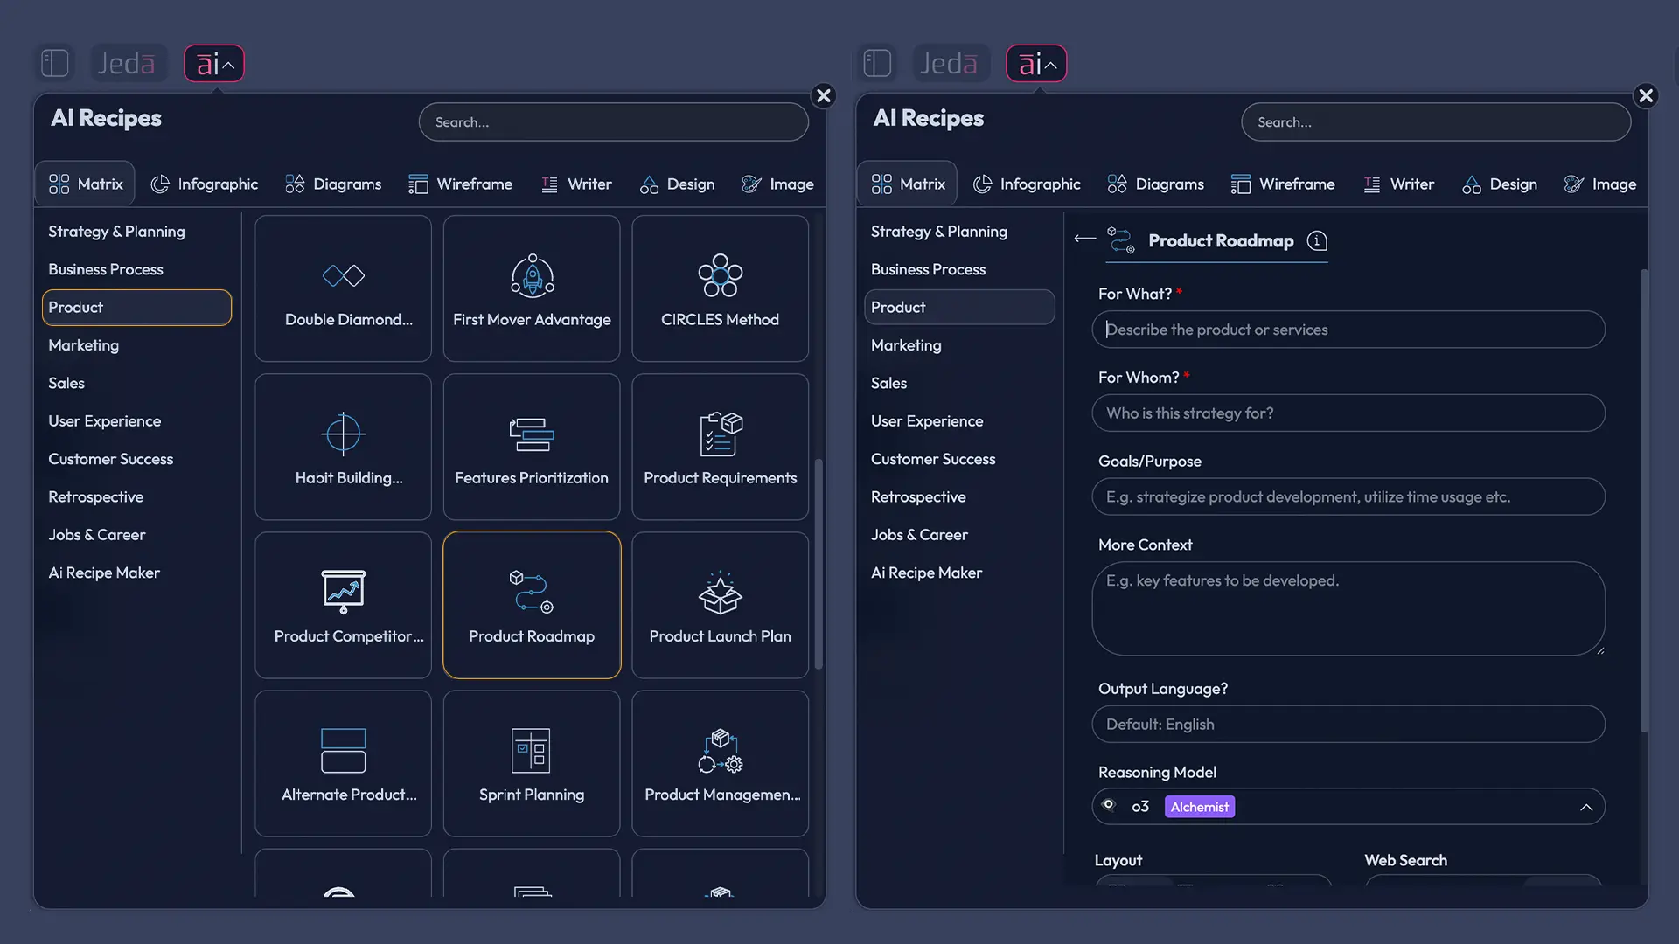1679x944 pixels.
Task: Open the Habit Building recipe
Action: click(x=343, y=446)
